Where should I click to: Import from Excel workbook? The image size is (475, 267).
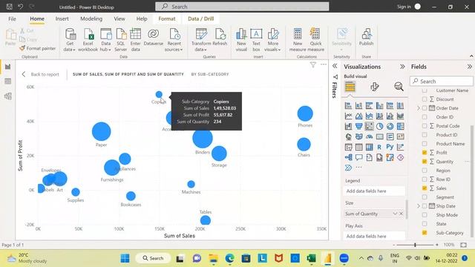[x=88, y=39]
